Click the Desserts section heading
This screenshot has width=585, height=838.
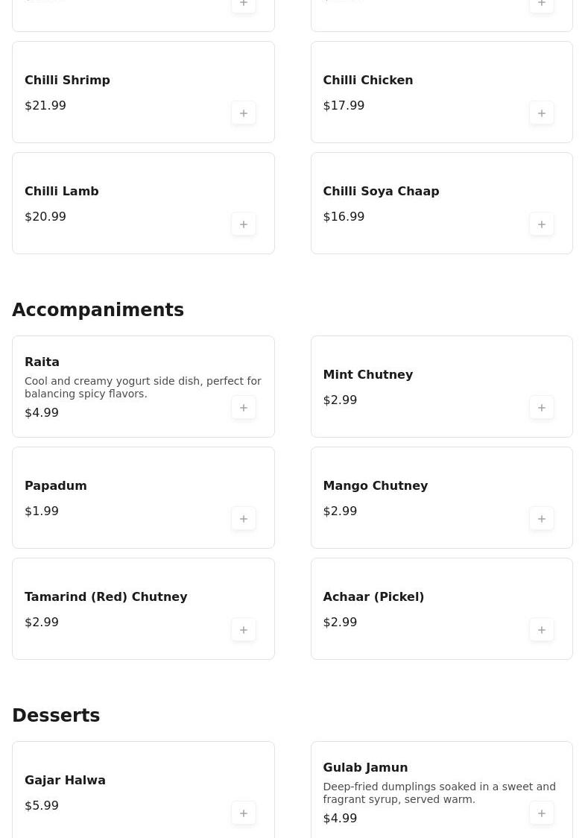[x=56, y=716]
